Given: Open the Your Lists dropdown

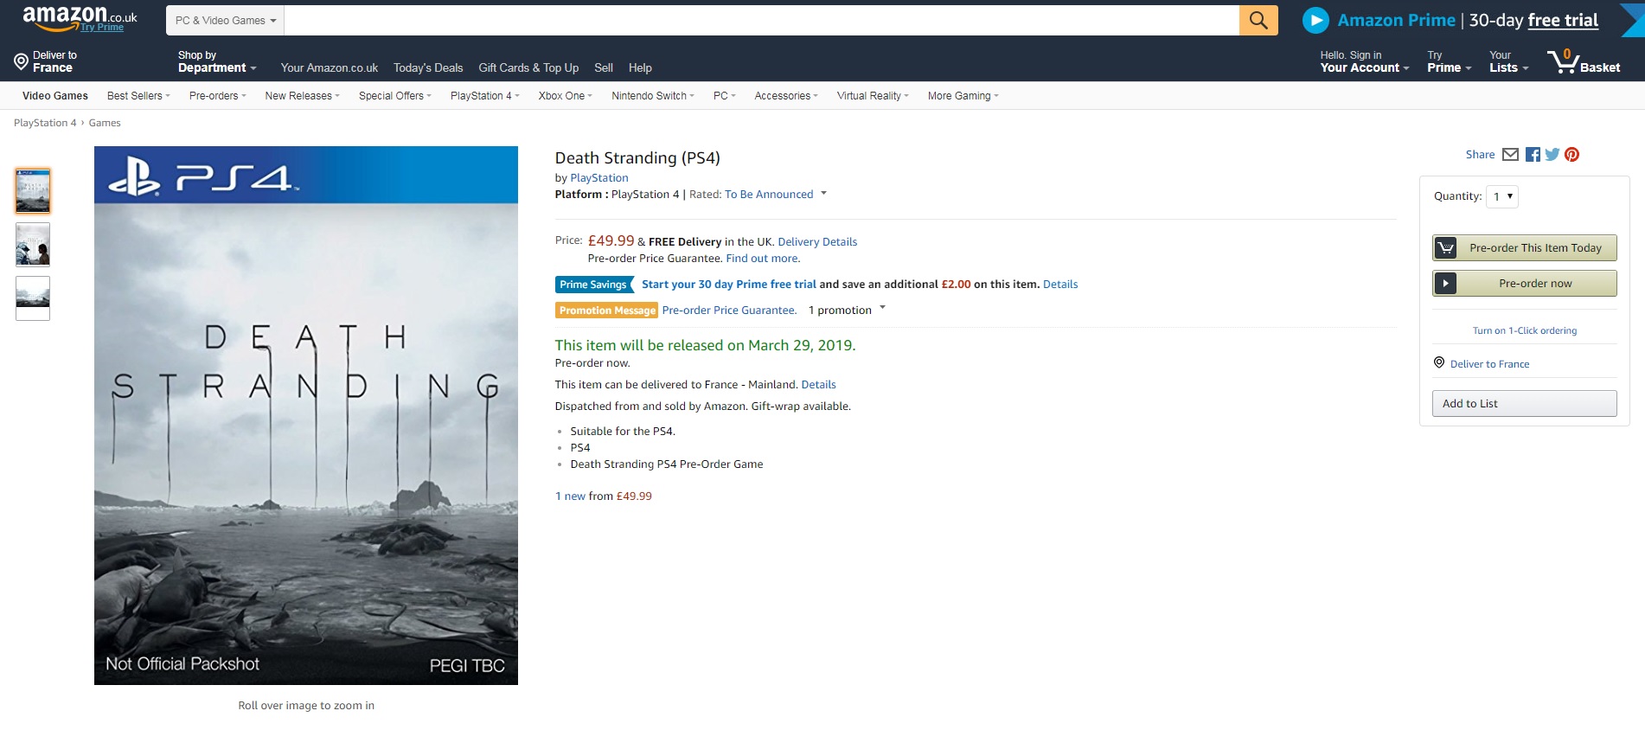Looking at the screenshot, I should (1509, 61).
